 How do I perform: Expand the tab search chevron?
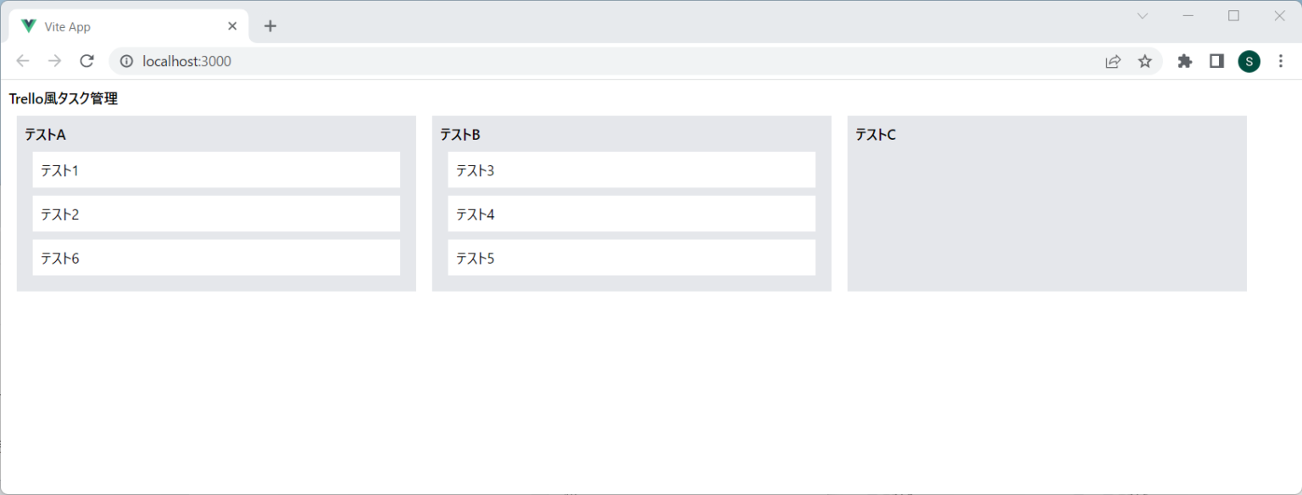coord(1143,16)
